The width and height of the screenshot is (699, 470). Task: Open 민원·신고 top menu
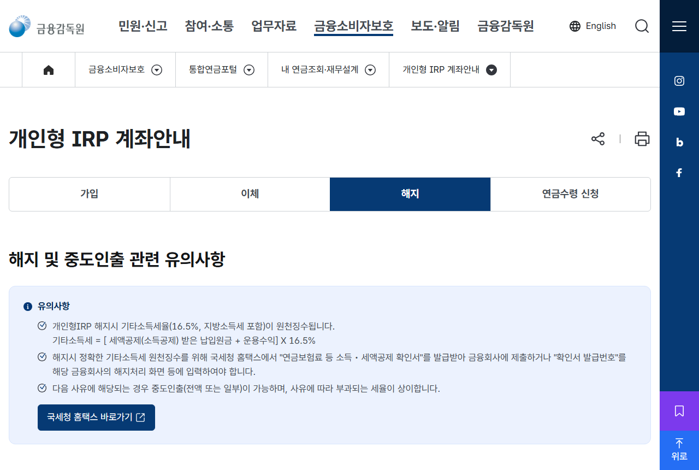click(143, 26)
